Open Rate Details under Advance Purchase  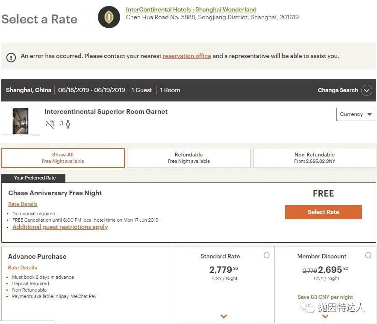click(23, 268)
